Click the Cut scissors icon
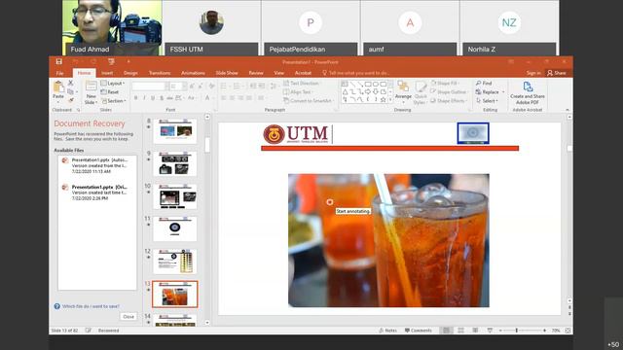The width and height of the screenshot is (623, 350). click(71, 83)
